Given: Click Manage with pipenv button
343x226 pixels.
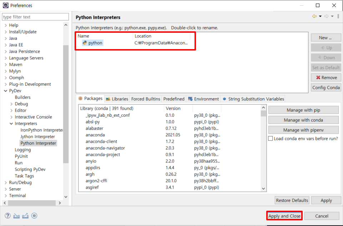Looking at the screenshot, I should pyautogui.click(x=303, y=130).
